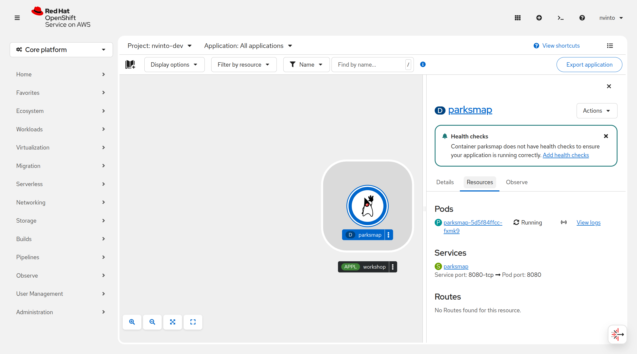Viewport: 637px width, 354px height.
Task: Open pod parksmap-5d5f84ffcc-fxmk9 link
Action: (x=473, y=226)
